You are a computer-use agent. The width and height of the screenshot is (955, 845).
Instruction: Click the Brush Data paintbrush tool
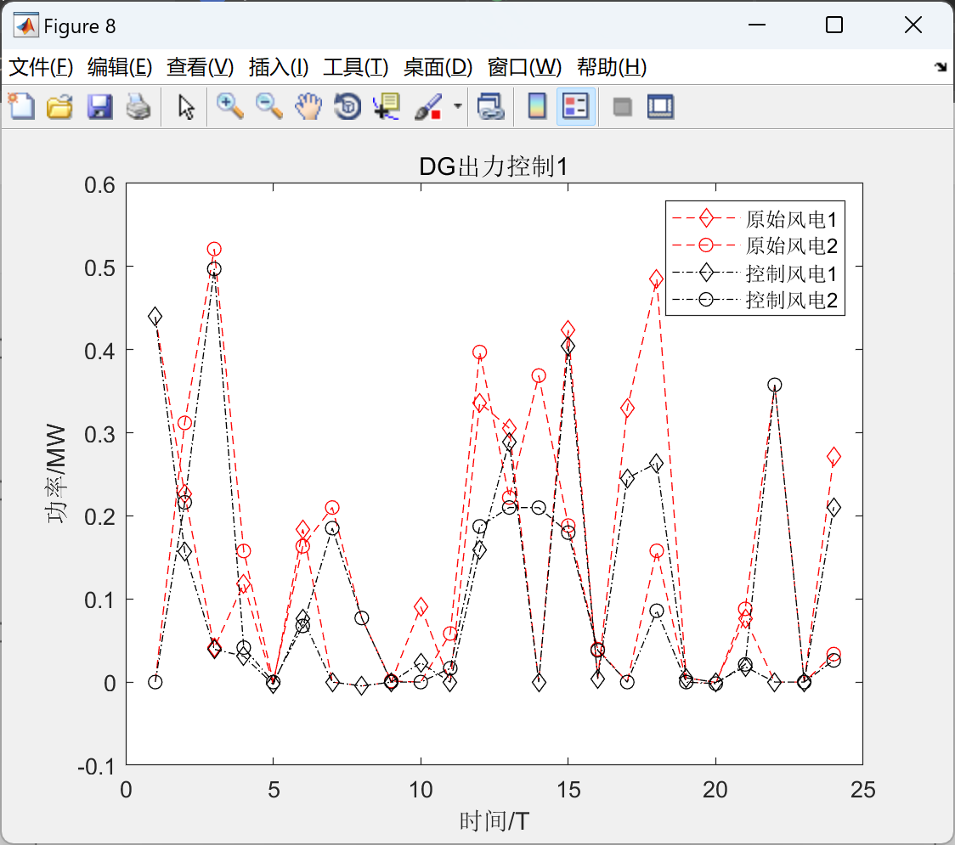(429, 106)
